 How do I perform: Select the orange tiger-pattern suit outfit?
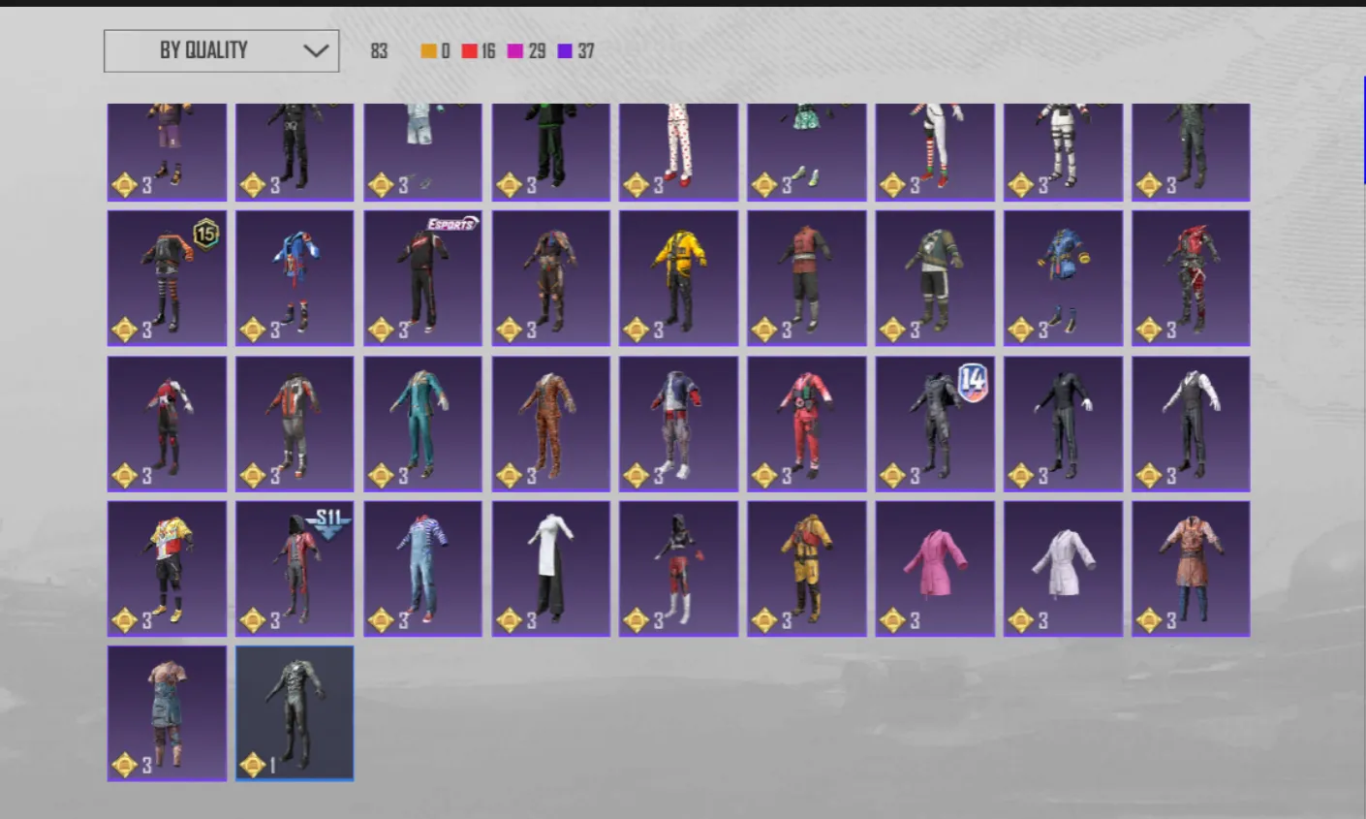(x=550, y=424)
